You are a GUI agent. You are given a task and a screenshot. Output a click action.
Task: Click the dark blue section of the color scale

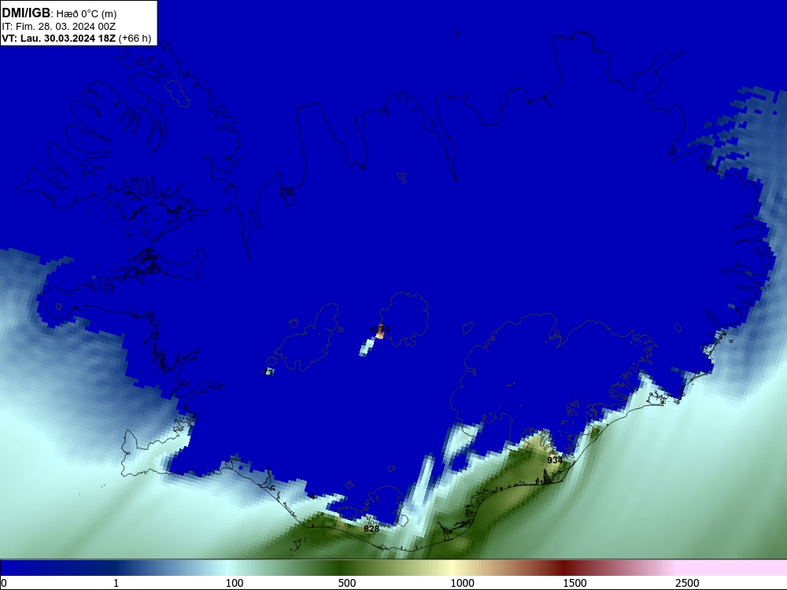[x=57, y=568]
